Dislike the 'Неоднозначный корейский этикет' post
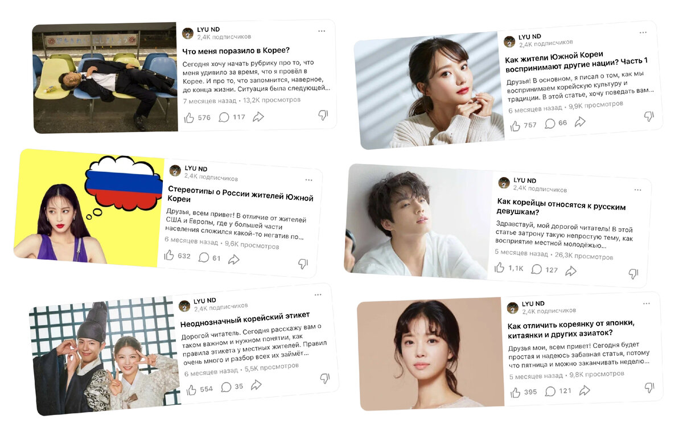The height and width of the screenshot is (427, 683). (x=324, y=378)
